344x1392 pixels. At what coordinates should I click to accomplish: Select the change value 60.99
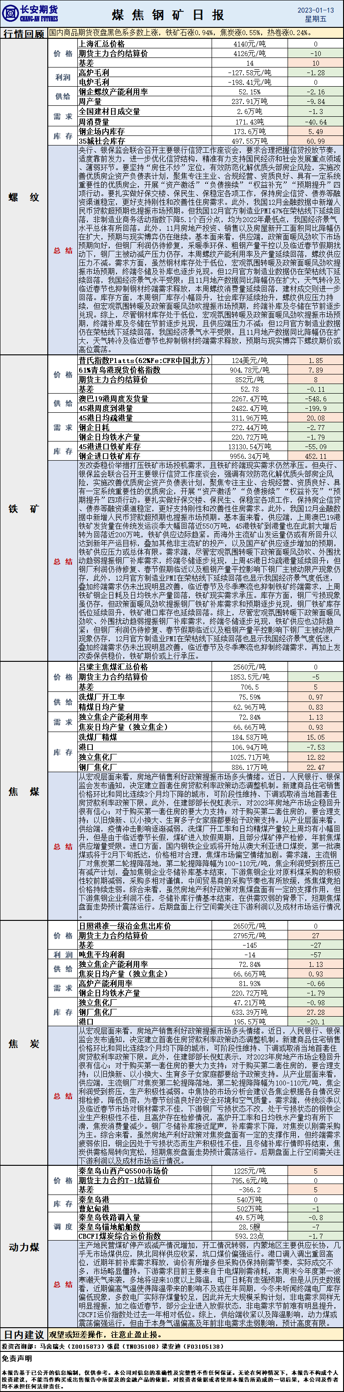coord(315,141)
